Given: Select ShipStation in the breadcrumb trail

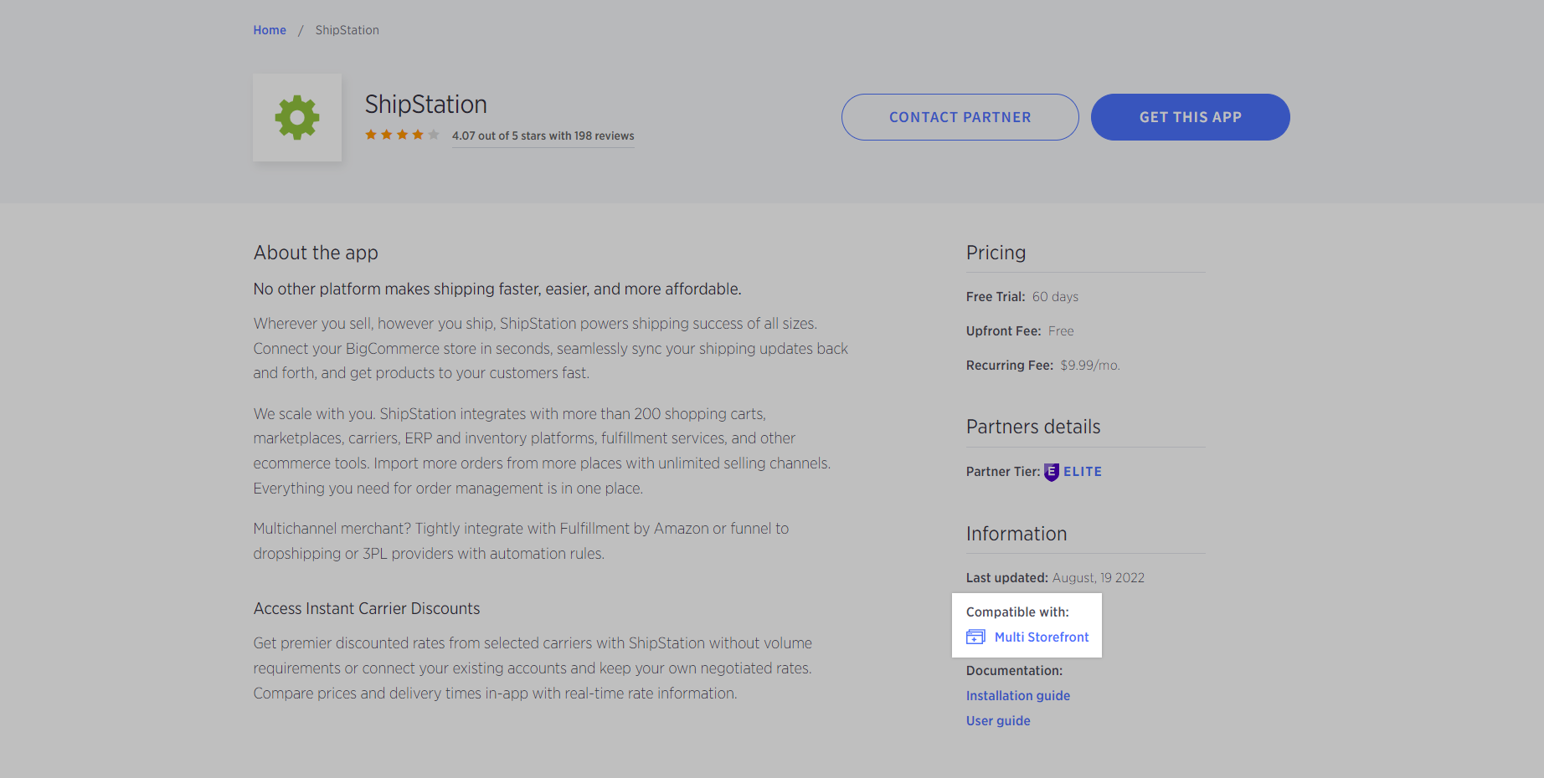Looking at the screenshot, I should [346, 29].
